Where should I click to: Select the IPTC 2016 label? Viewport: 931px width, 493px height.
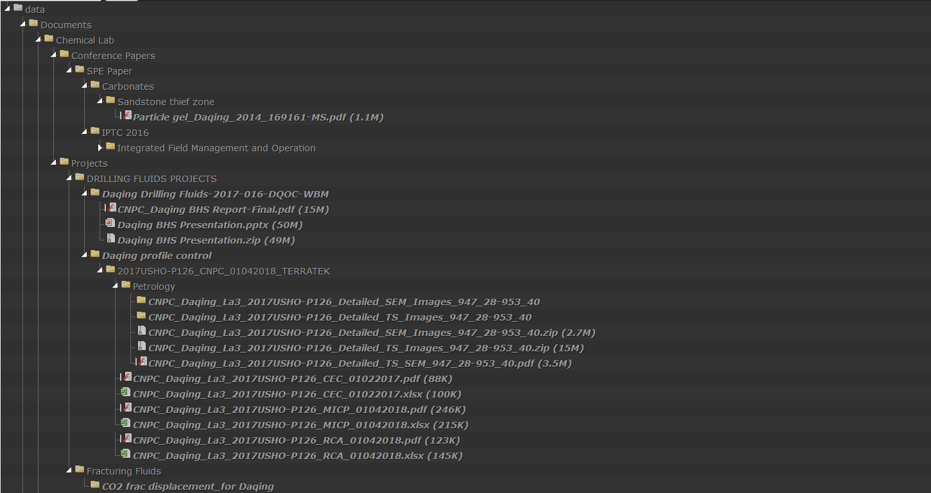[125, 133]
